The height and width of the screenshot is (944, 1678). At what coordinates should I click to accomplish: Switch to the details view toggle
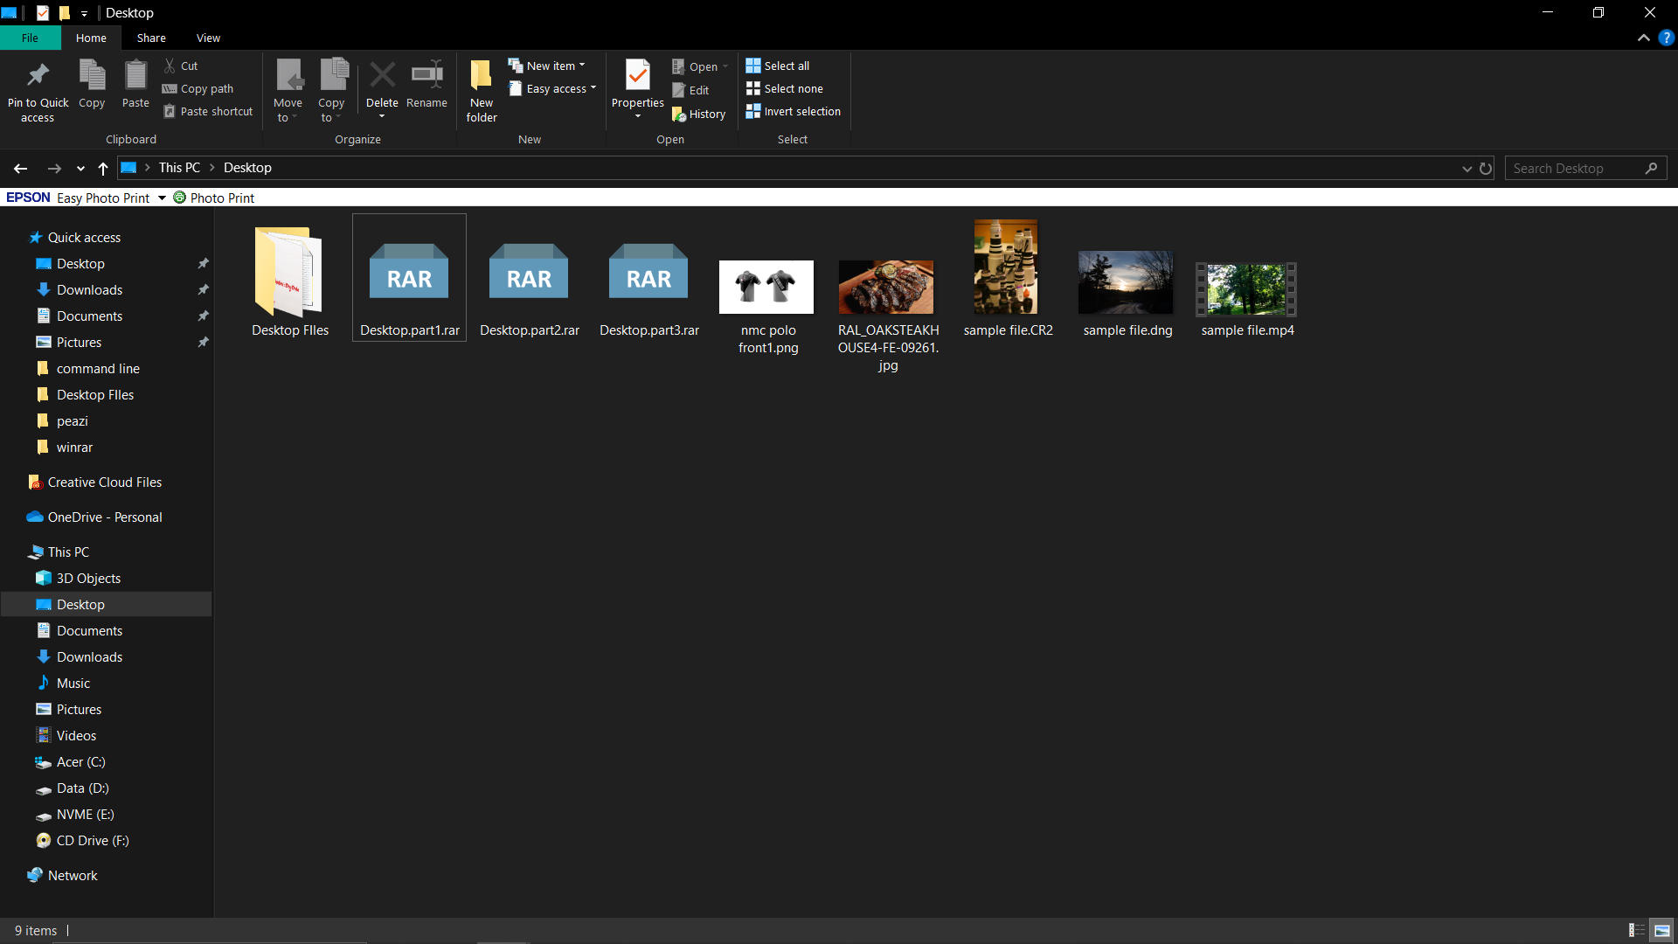tap(1636, 930)
